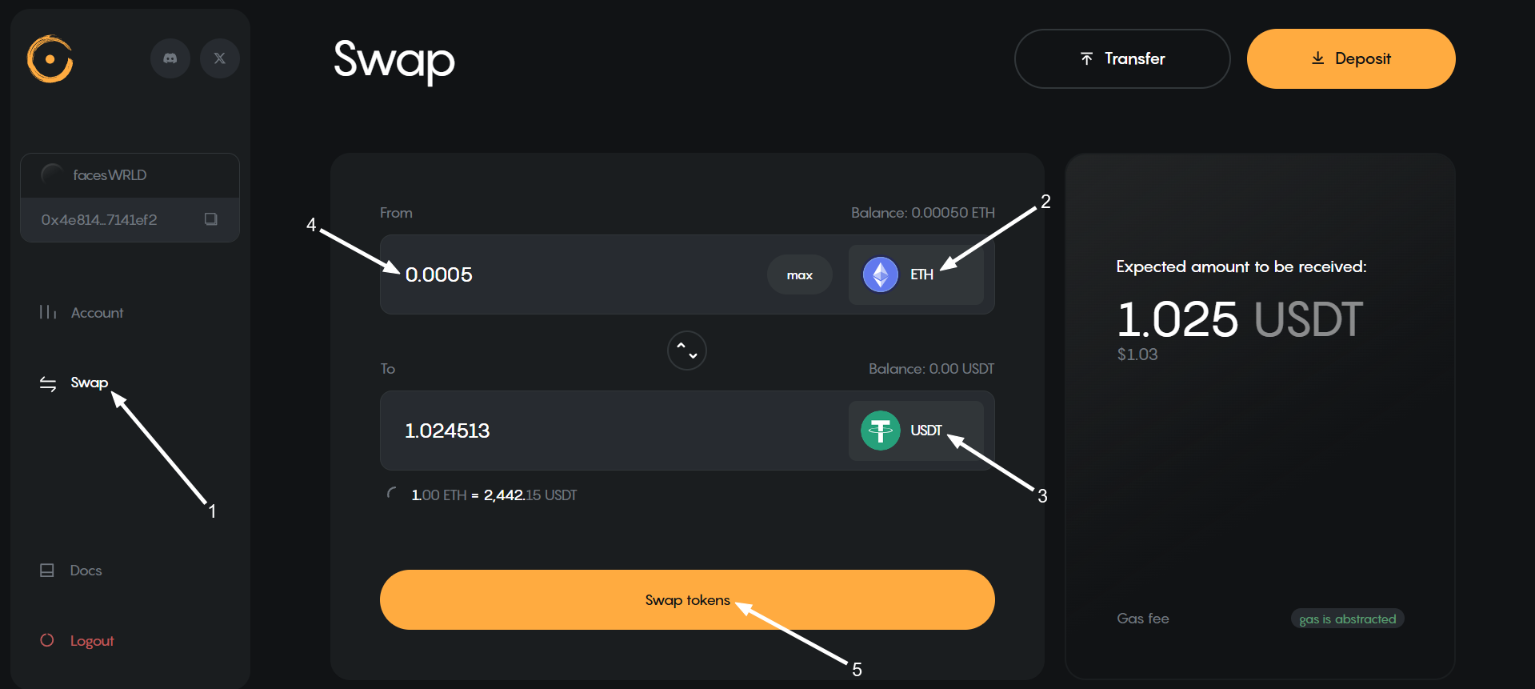Click the Ethereum token icon

[881, 274]
